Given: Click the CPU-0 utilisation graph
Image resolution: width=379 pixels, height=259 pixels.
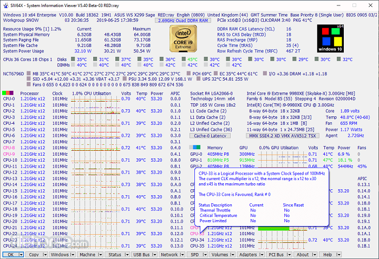Looking at the screenshot, I should point(95,99).
